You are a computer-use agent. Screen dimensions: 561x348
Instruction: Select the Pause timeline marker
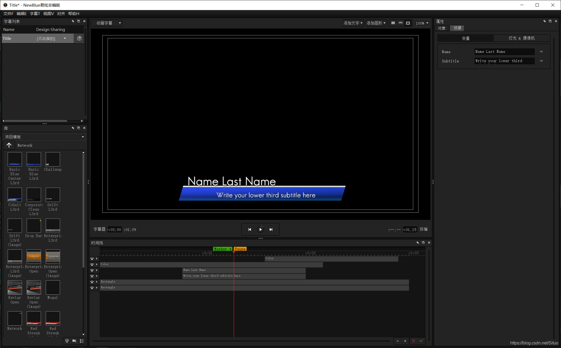[240, 249]
